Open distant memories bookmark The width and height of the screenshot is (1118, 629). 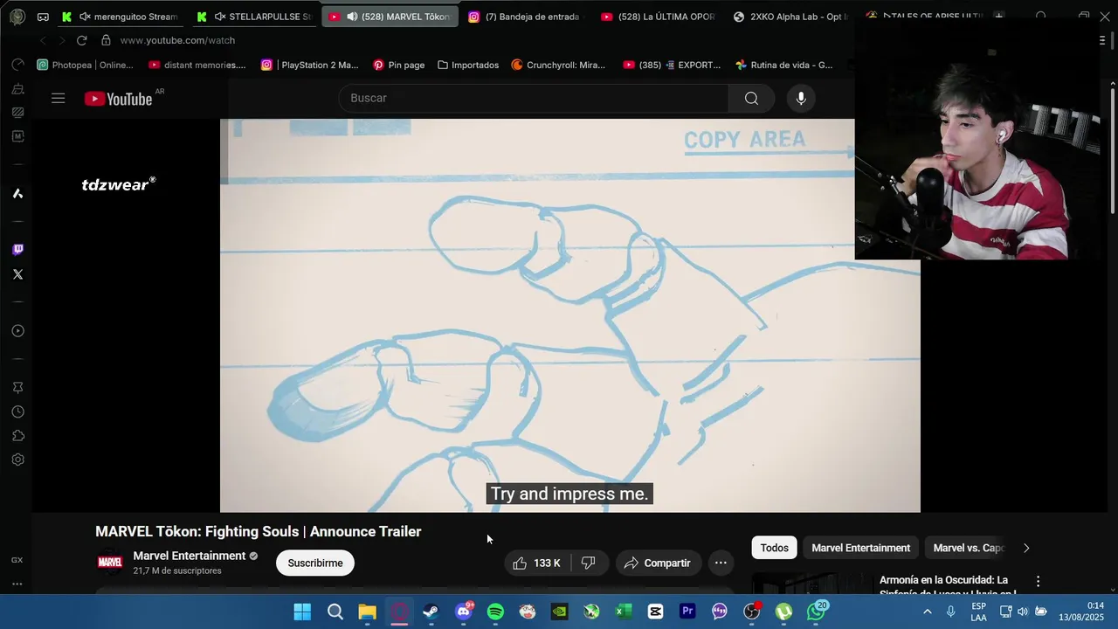(197, 65)
